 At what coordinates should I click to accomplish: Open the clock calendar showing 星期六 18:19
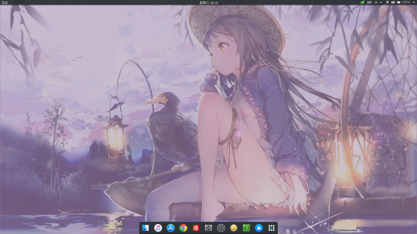click(208, 2)
